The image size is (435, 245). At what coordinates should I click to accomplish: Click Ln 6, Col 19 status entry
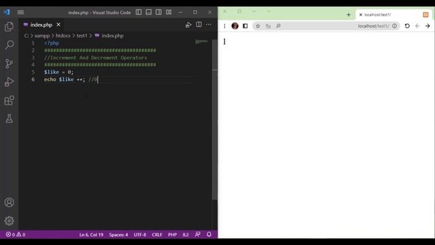(x=91, y=235)
